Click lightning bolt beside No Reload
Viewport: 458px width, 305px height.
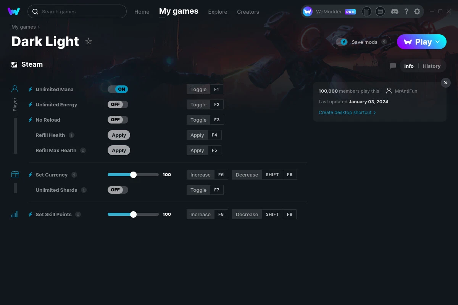pos(31,120)
